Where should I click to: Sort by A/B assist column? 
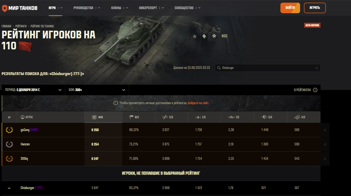(304, 117)
